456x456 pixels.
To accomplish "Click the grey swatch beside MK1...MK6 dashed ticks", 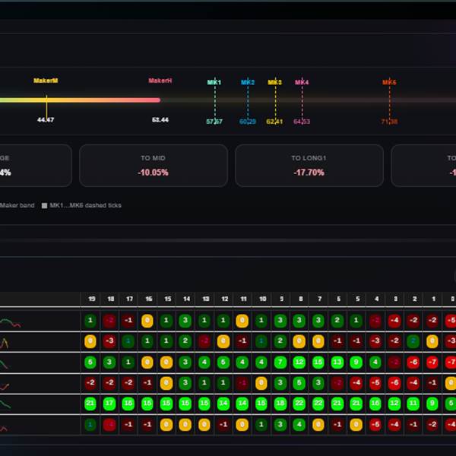I will 44,206.
